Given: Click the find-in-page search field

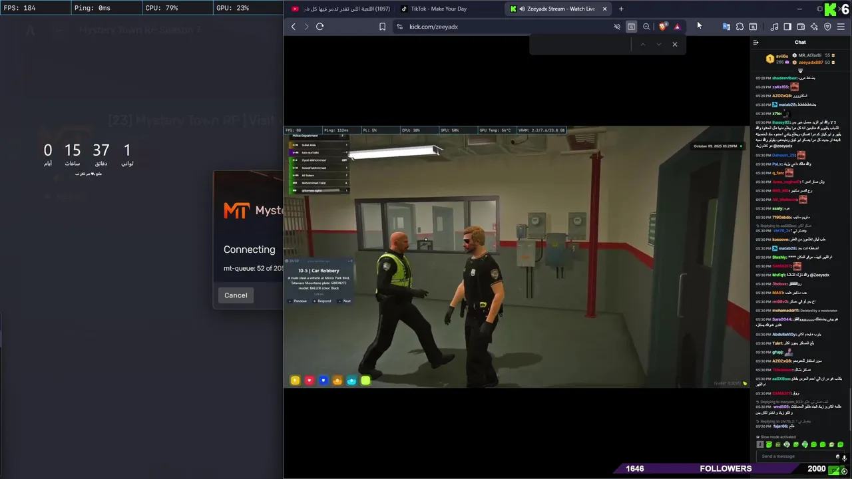Looking at the screenshot, I should tap(580, 44).
